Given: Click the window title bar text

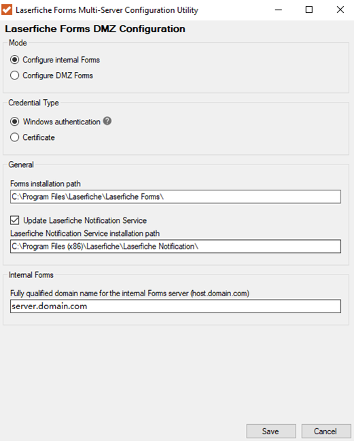Looking at the screenshot, I should 107,10.
